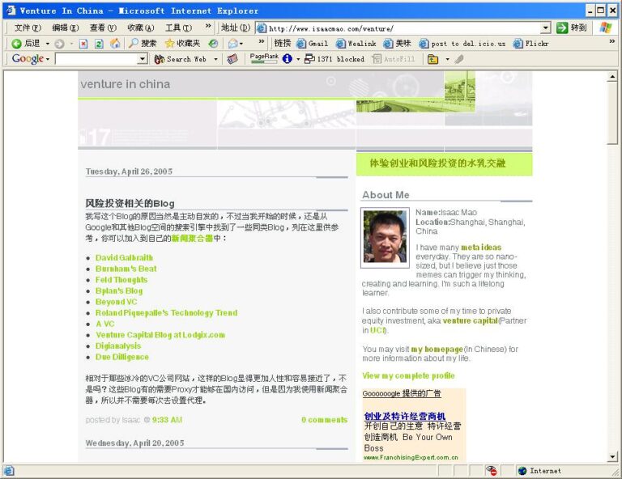Click the Google toolbar news icon

click(232, 59)
